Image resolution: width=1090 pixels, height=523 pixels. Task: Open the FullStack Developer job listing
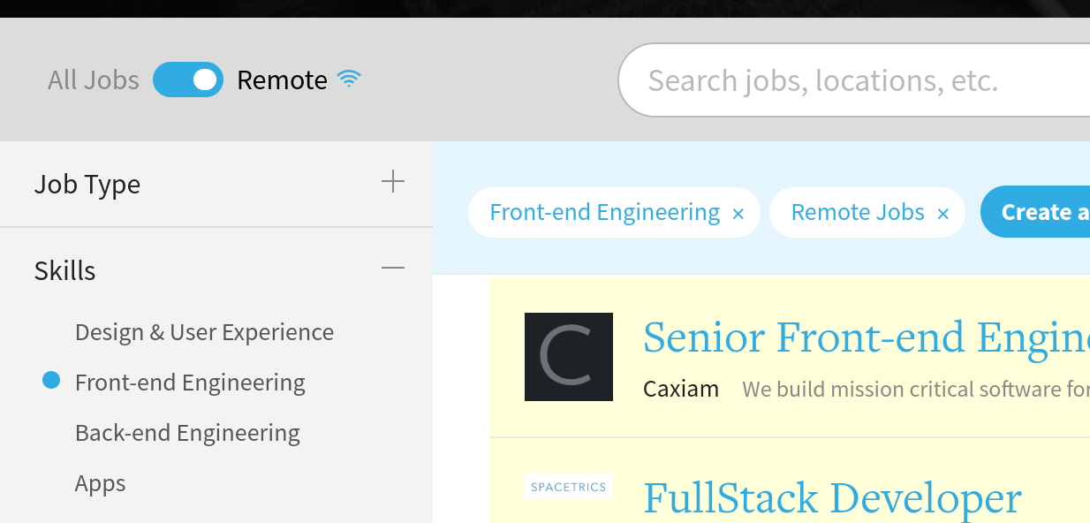832,498
